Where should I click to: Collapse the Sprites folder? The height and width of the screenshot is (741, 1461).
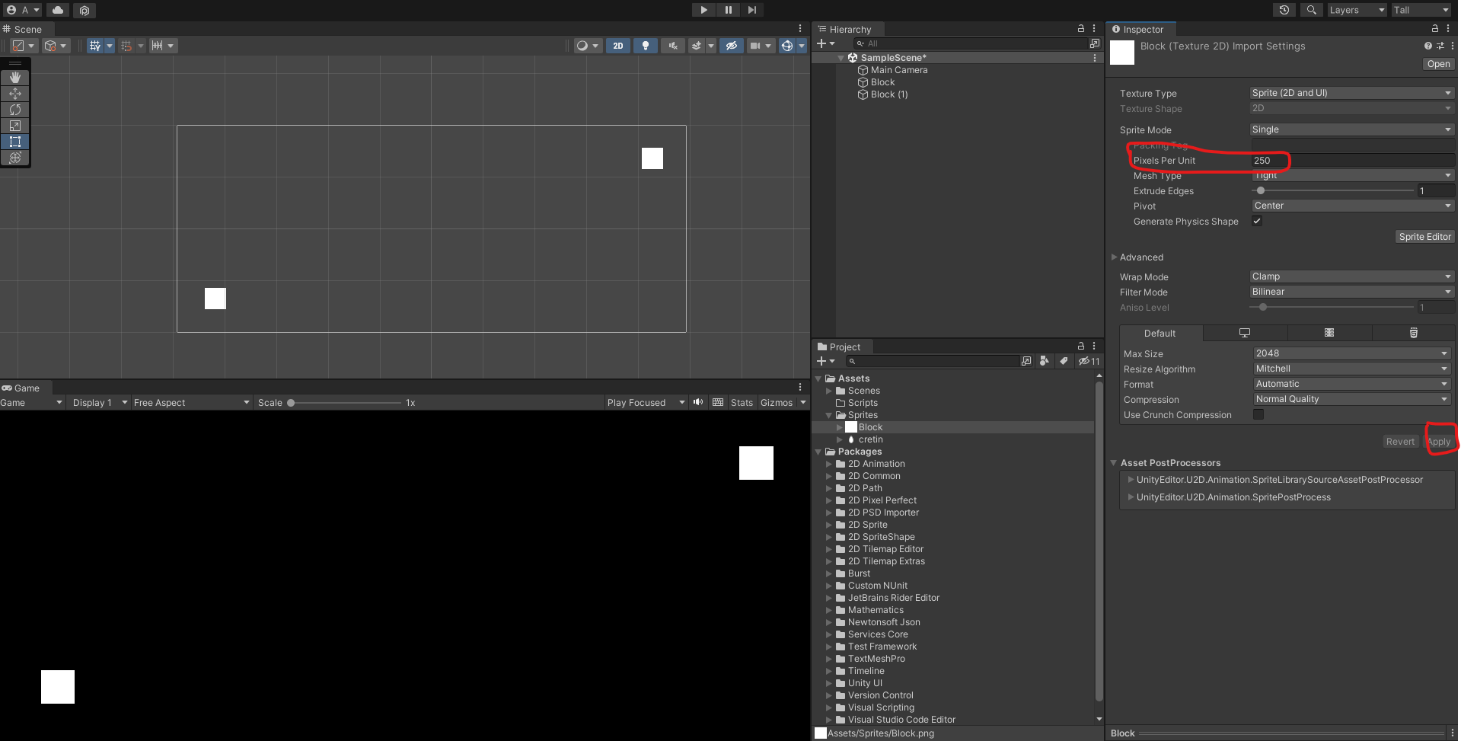829,415
